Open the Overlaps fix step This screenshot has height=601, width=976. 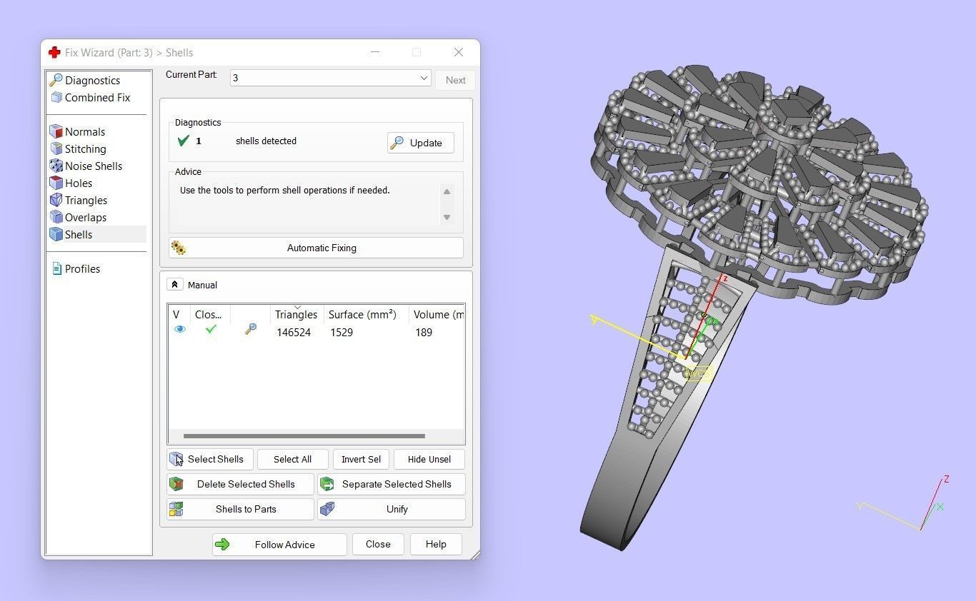[x=85, y=218]
